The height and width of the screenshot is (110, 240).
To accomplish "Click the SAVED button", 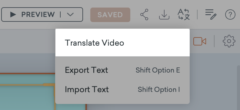I will pyautogui.click(x=110, y=15).
